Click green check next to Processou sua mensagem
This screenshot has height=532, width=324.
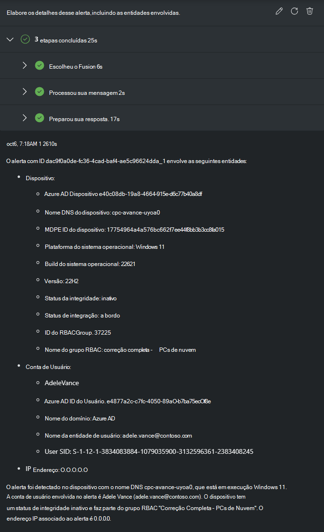pyautogui.click(x=40, y=92)
